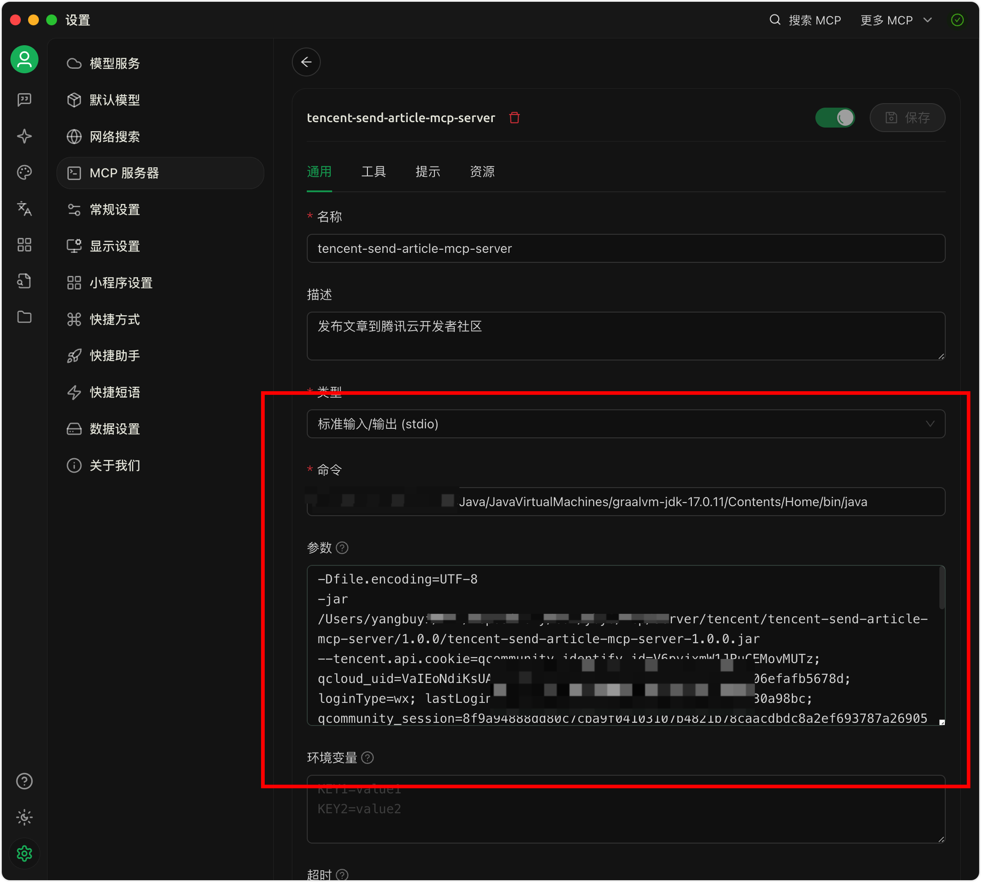This screenshot has width=981, height=882.
Task: Select MCP 服务器 in sidebar
Action: [x=161, y=173]
